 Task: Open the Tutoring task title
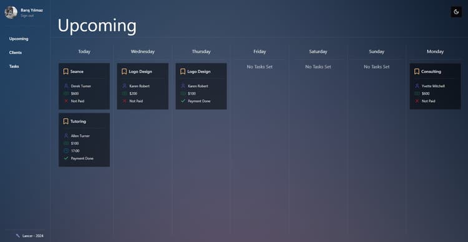78,121
